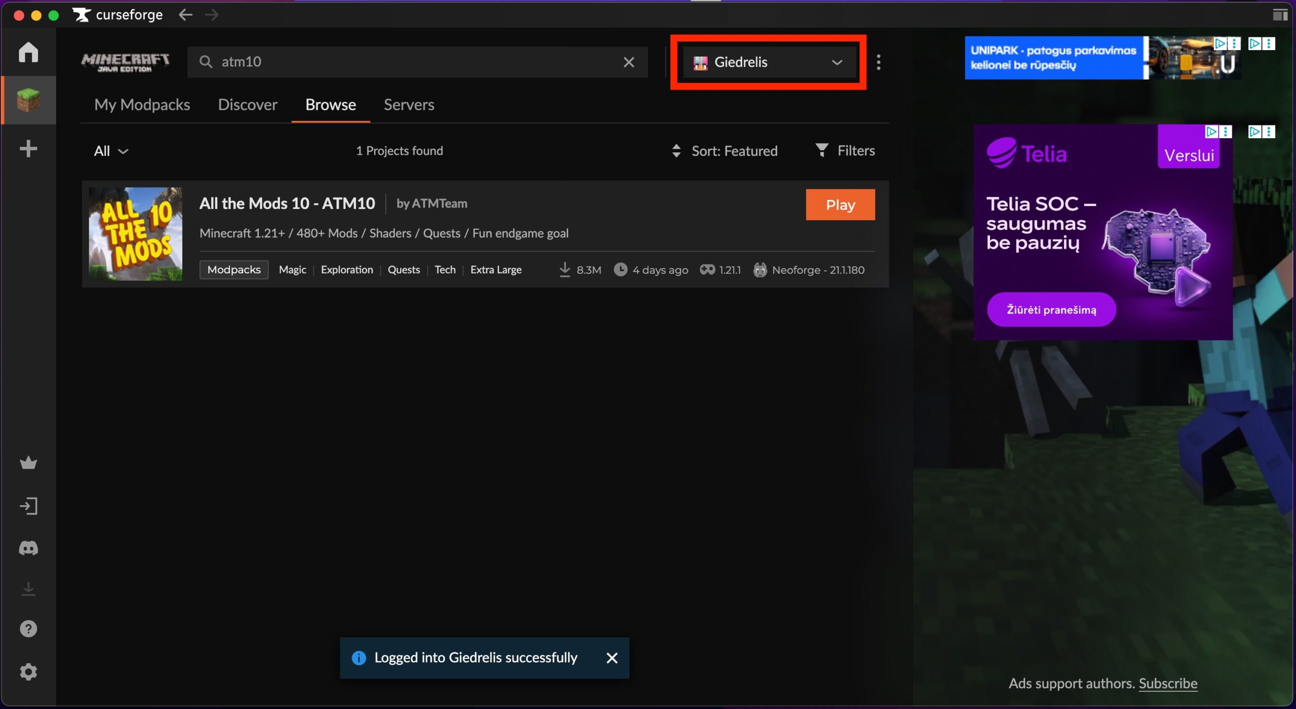
Task: Click the Neoforge - 21.1.180 text
Action: pyautogui.click(x=818, y=270)
